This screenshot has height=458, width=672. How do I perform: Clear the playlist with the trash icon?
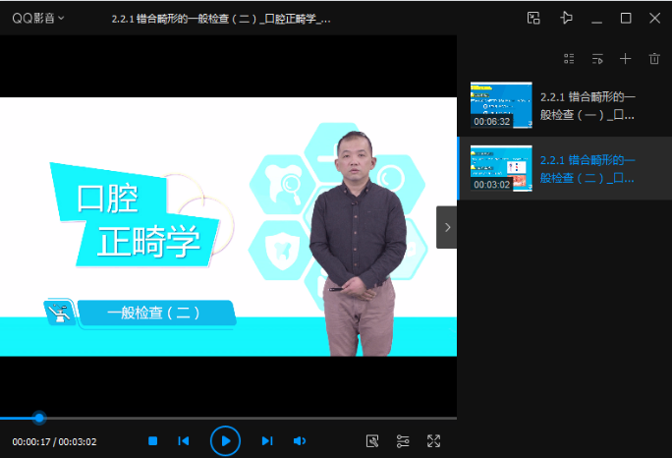[x=654, y=60]
